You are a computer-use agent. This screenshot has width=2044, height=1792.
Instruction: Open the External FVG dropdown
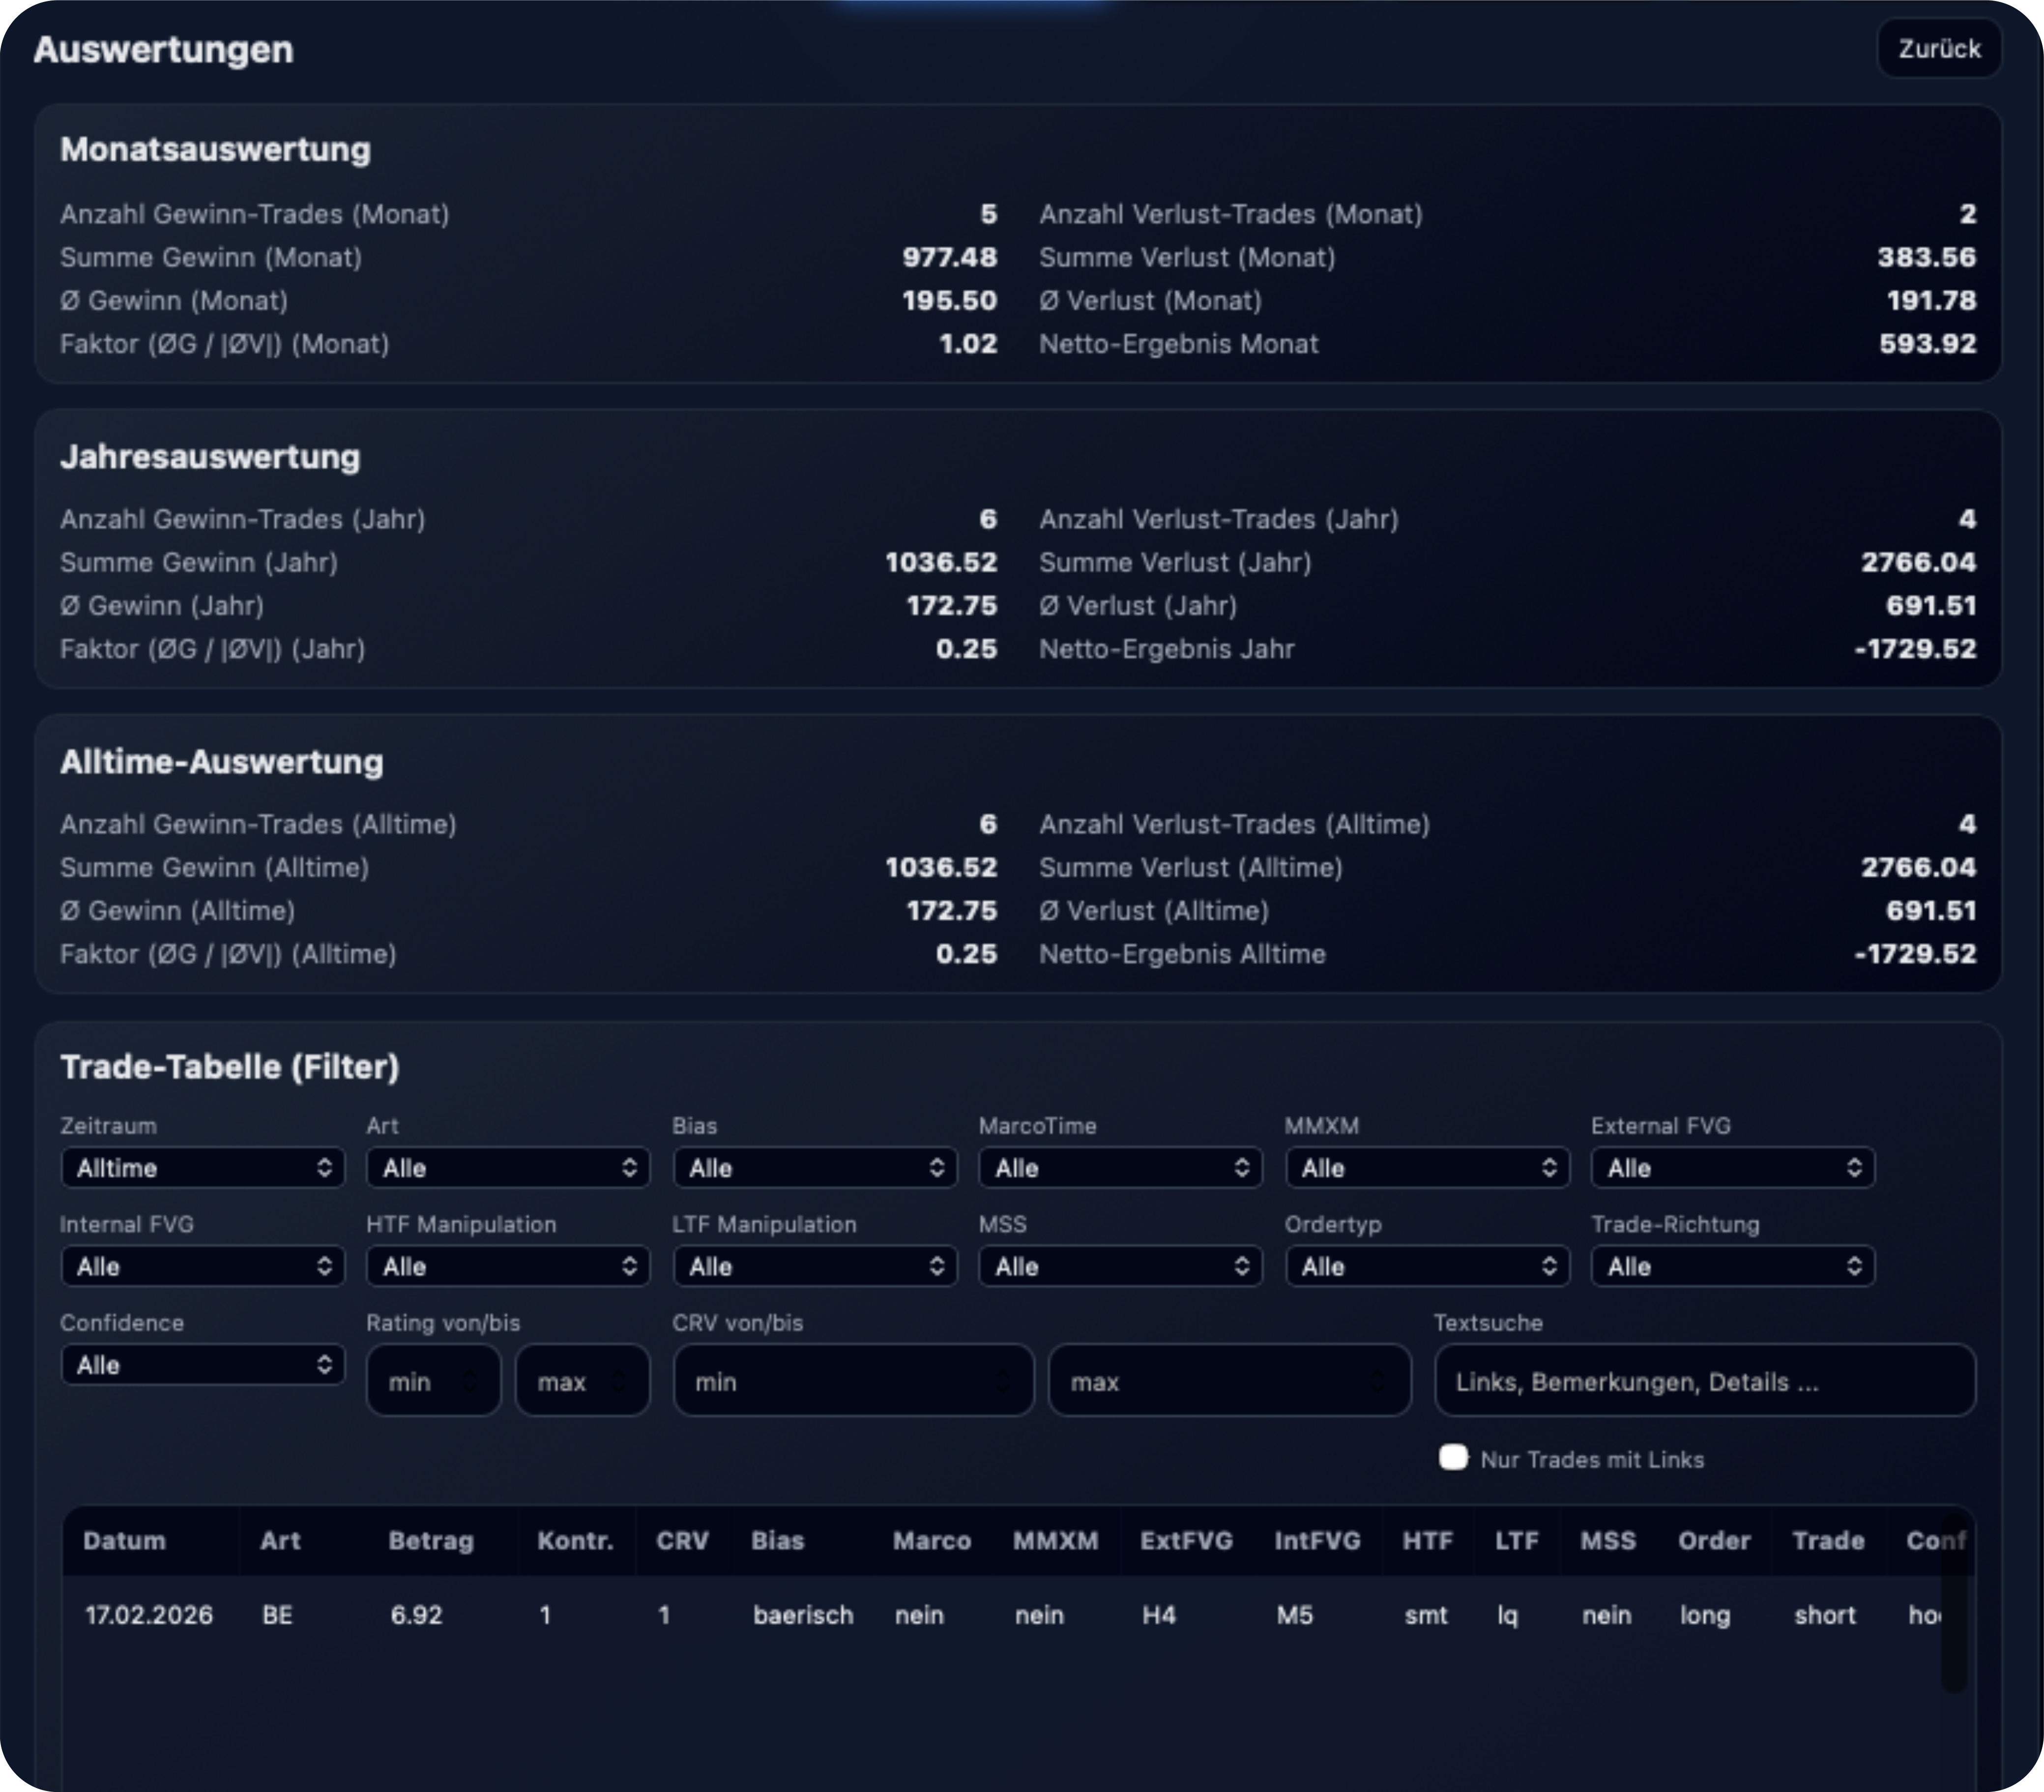(1732, 1167)
